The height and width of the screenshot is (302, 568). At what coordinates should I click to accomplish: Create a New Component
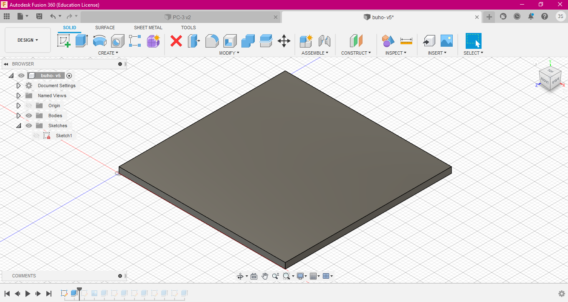tap(306, 41)
